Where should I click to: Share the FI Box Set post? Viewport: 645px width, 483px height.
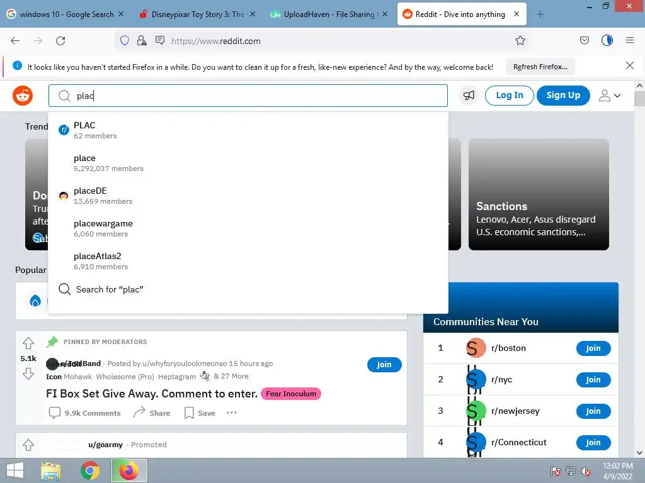152,413
